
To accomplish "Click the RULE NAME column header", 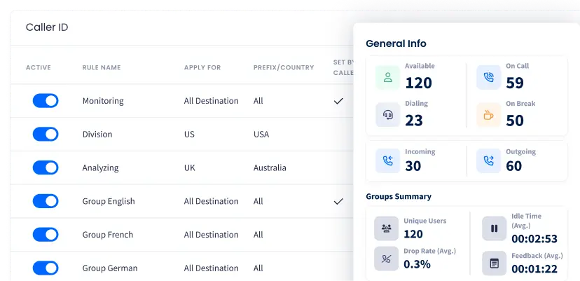I will [102, 68].
